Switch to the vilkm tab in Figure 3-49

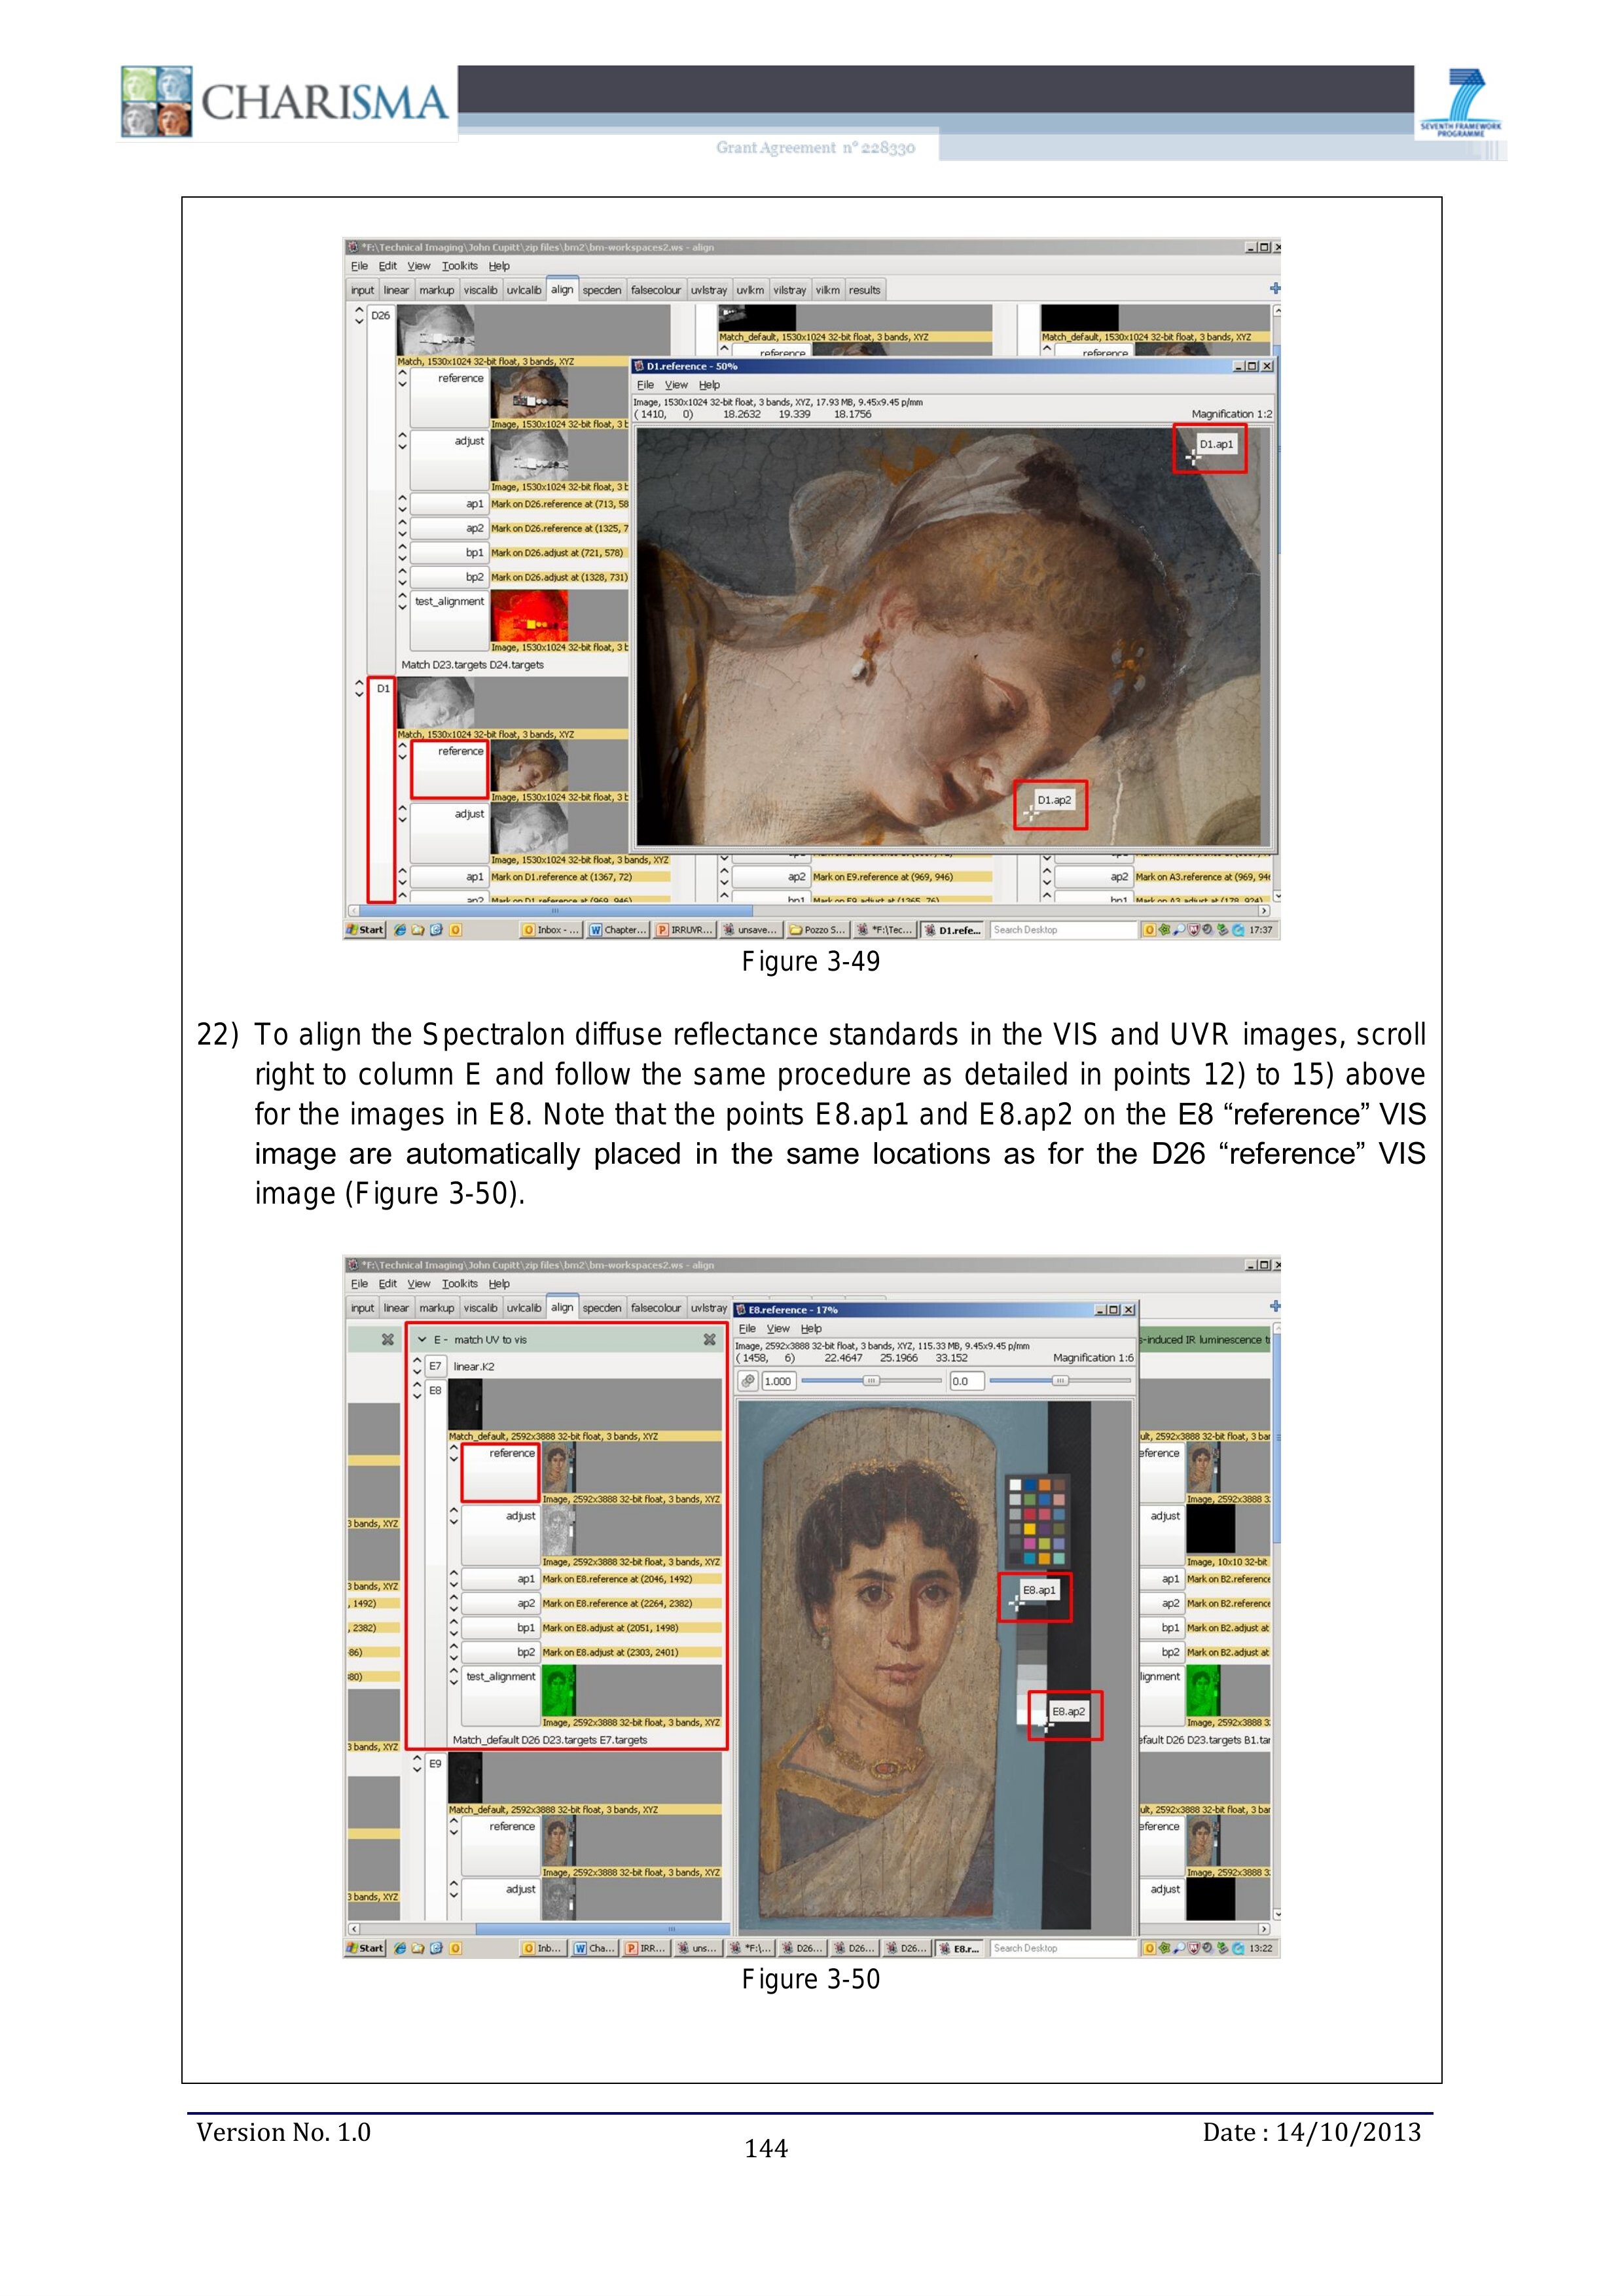828,290
